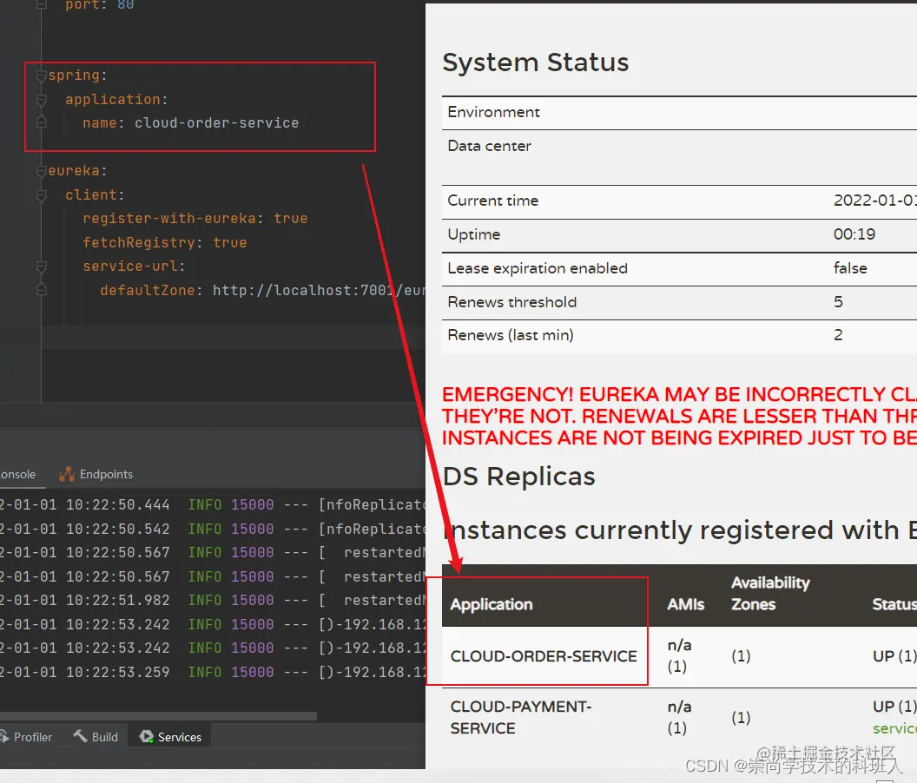Image resolution: width=917 pixels, height=783 pixels.
Task: Click log line timestamp 10:22:51.982
Action: click(x=117, y=601)
